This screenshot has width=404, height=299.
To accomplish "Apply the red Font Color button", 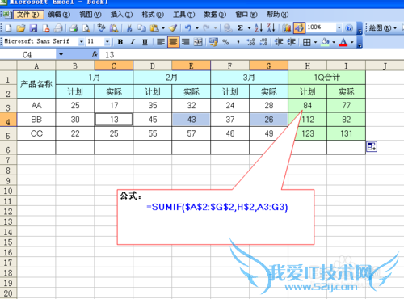I will pos(343,42).
